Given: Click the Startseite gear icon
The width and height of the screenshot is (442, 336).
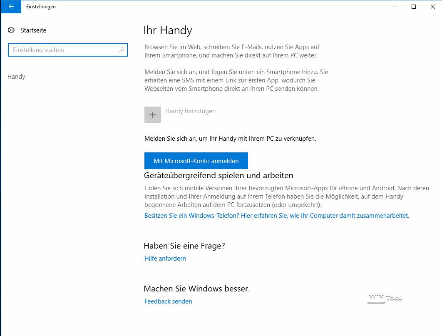Looking at the screenshot, I should pyautogui.click(x=12, y=30).
